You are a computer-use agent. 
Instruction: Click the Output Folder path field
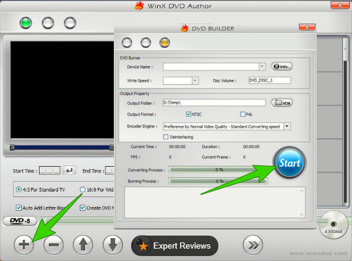(214, 103)
